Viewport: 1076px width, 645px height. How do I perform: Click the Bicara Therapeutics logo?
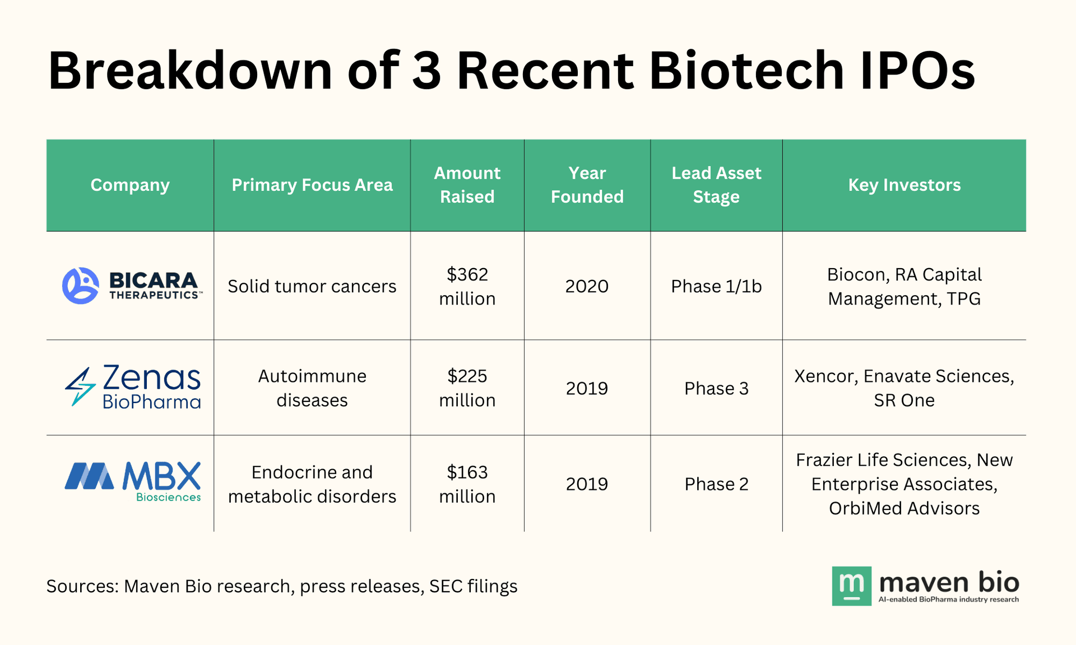131,286
